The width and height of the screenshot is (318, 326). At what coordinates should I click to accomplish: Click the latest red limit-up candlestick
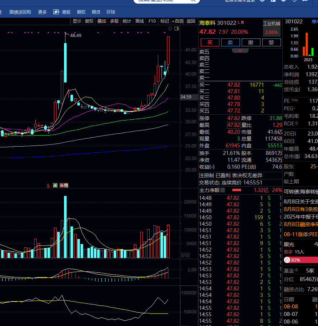point(168,51)
